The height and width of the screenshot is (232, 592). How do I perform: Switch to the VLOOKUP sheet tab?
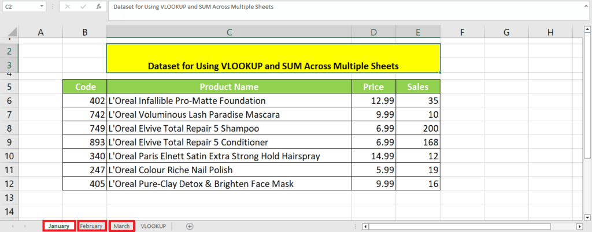pos(153,226)
